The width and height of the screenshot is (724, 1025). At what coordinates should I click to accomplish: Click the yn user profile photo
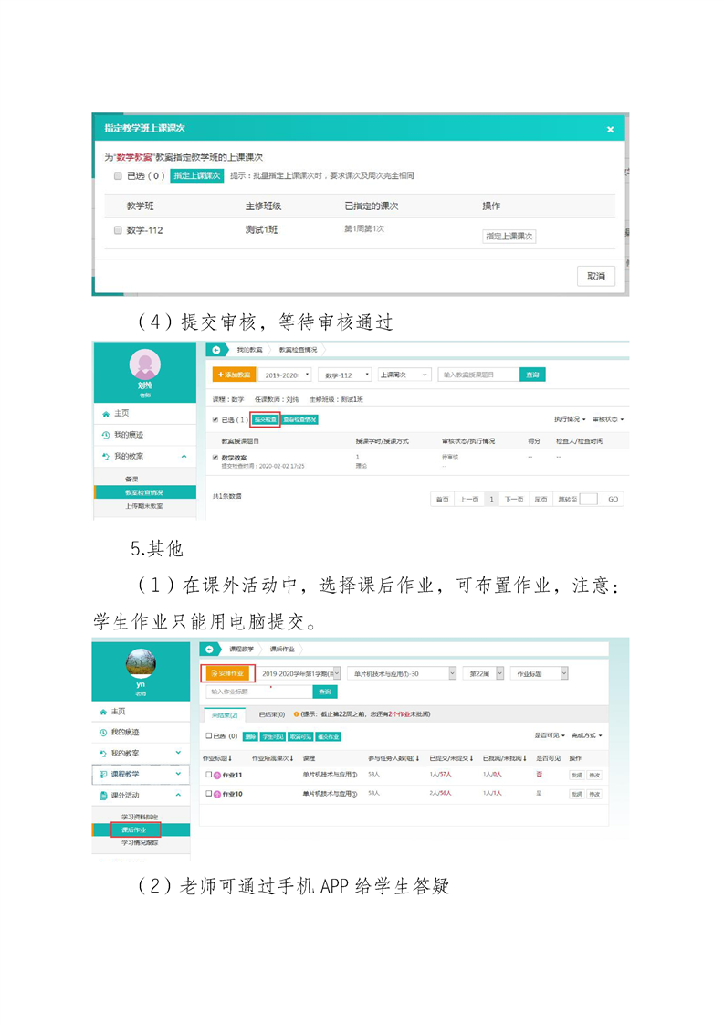pos(142,662)
